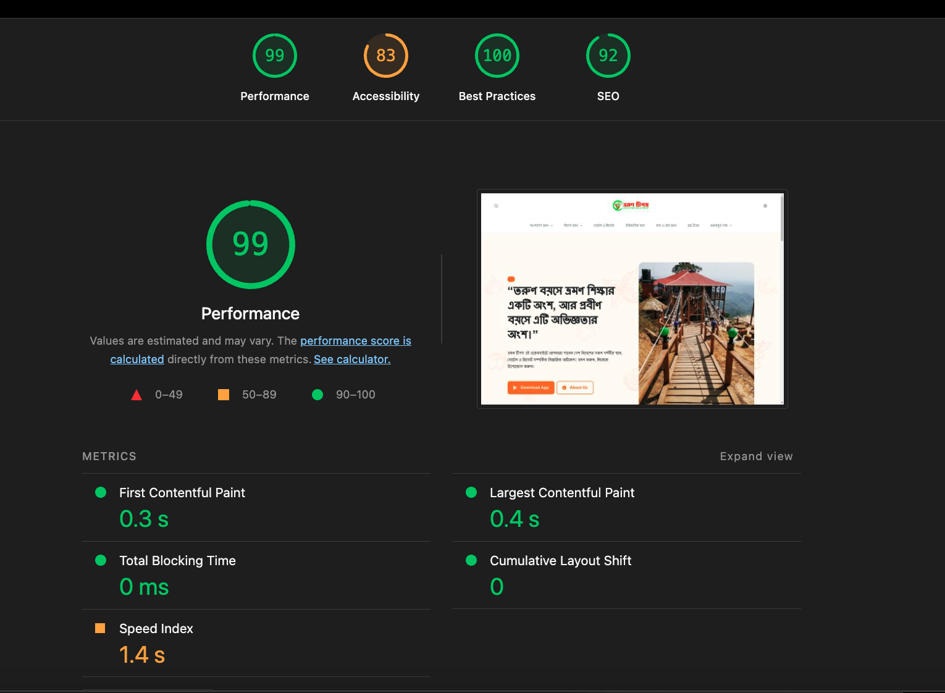Click the green dot beside First Contentful Paint

(x=101, y=492)
